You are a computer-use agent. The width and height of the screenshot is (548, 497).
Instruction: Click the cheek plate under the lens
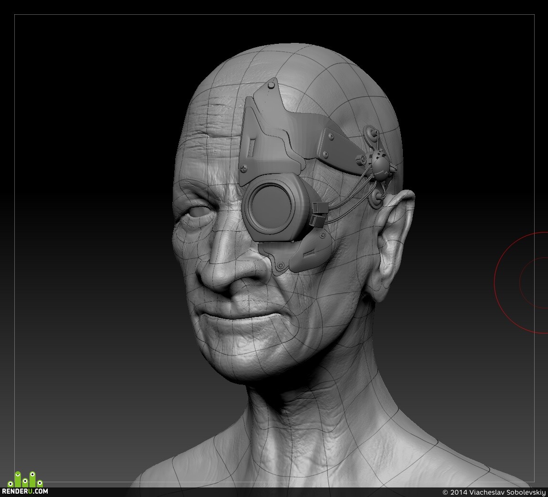[296, 254]
